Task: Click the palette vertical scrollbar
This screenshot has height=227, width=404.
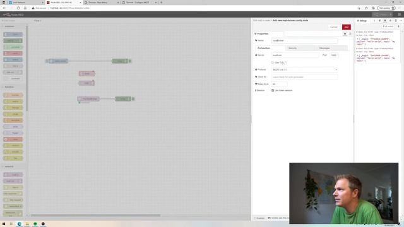Action: [27, 68]
